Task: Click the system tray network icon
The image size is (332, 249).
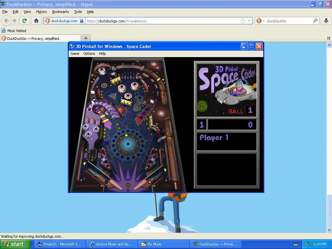Action: tap(308, 244)
